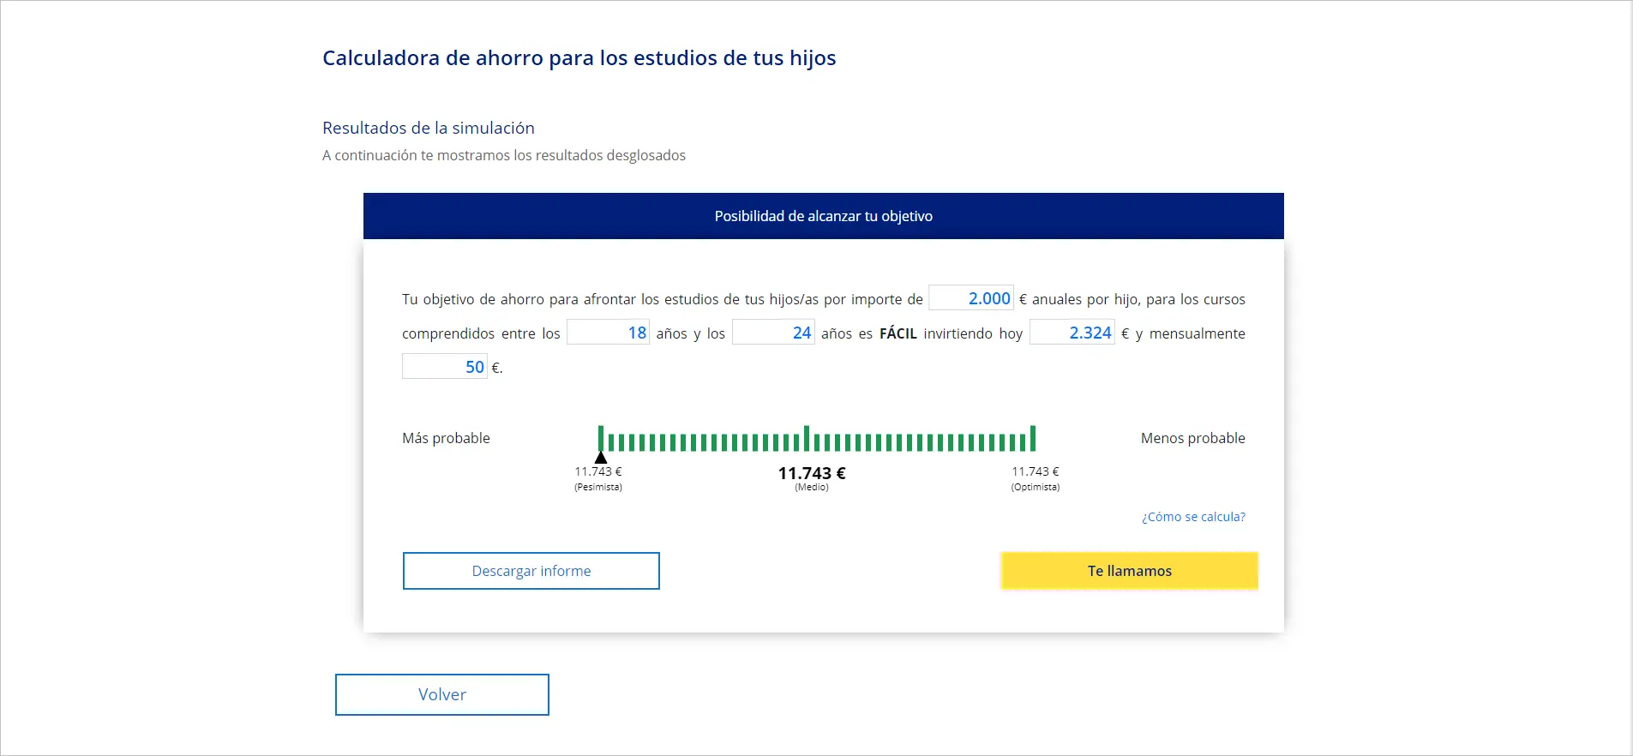Click the annual amount field showing 2.000
This screenshot has width=1633, height=756.
pos(971,298)
